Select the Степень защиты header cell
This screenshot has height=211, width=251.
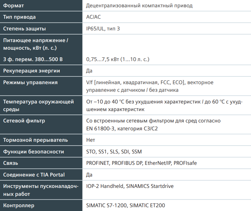click(41, 28)
